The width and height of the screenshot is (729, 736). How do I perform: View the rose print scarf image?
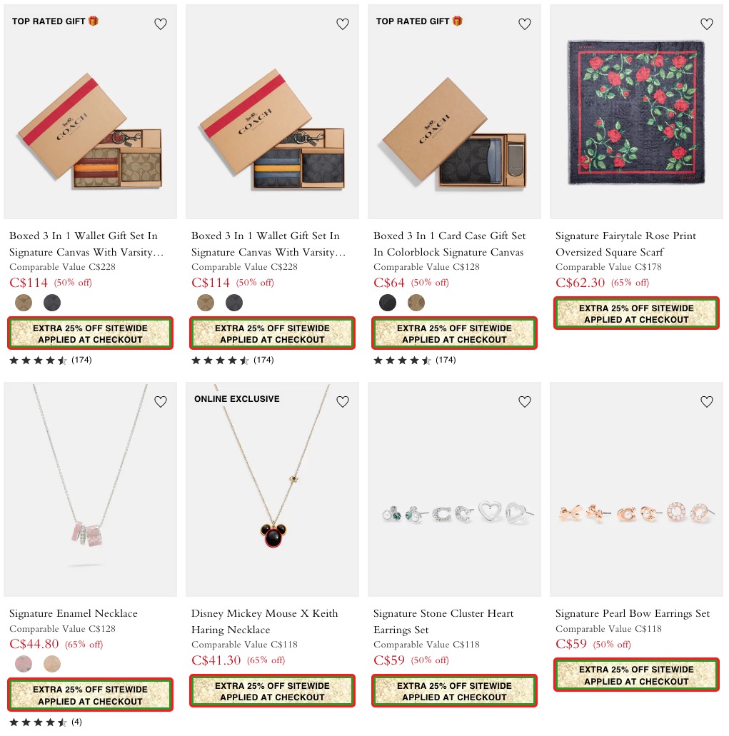coord(636,111)
